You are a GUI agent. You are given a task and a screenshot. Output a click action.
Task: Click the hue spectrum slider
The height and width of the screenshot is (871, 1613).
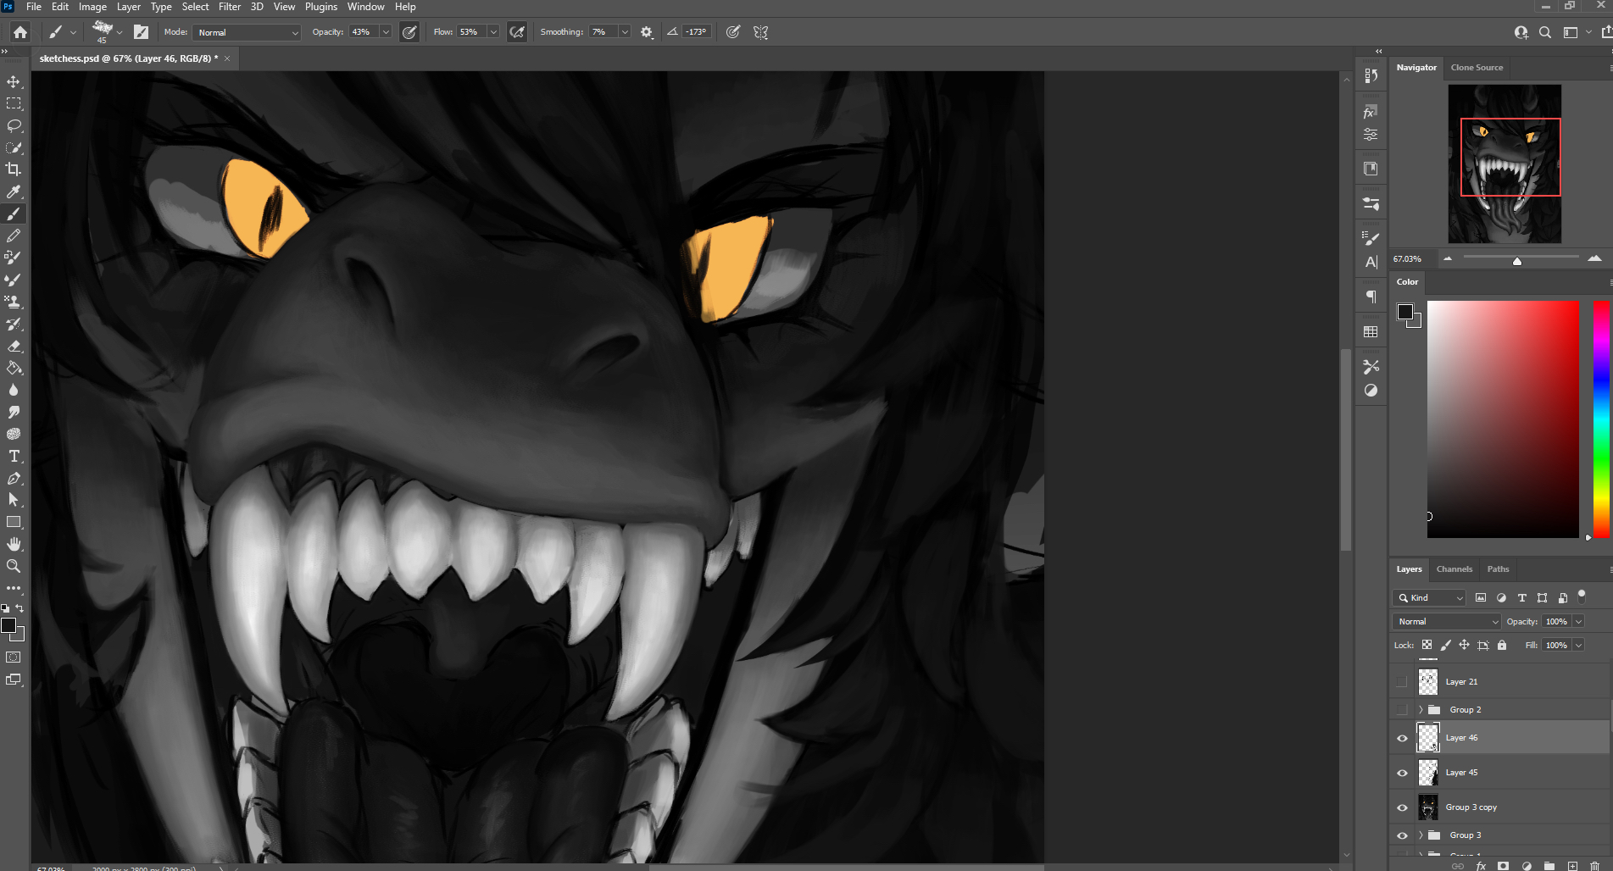point(1601,419)
